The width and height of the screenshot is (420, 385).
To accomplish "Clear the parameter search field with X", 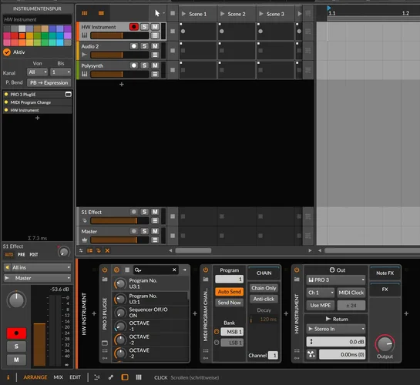I will (174, 269).
